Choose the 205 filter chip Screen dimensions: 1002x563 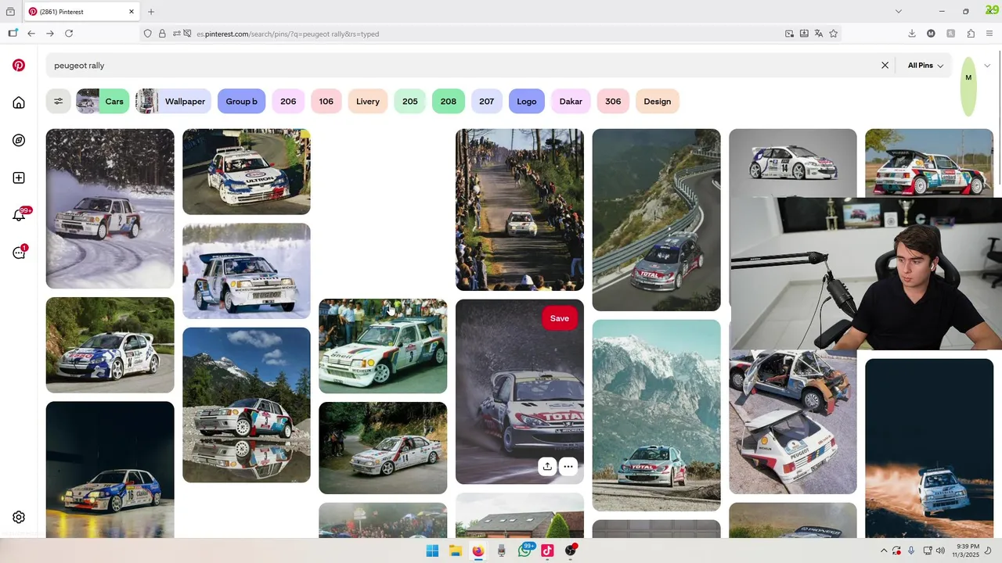point(410,102)
